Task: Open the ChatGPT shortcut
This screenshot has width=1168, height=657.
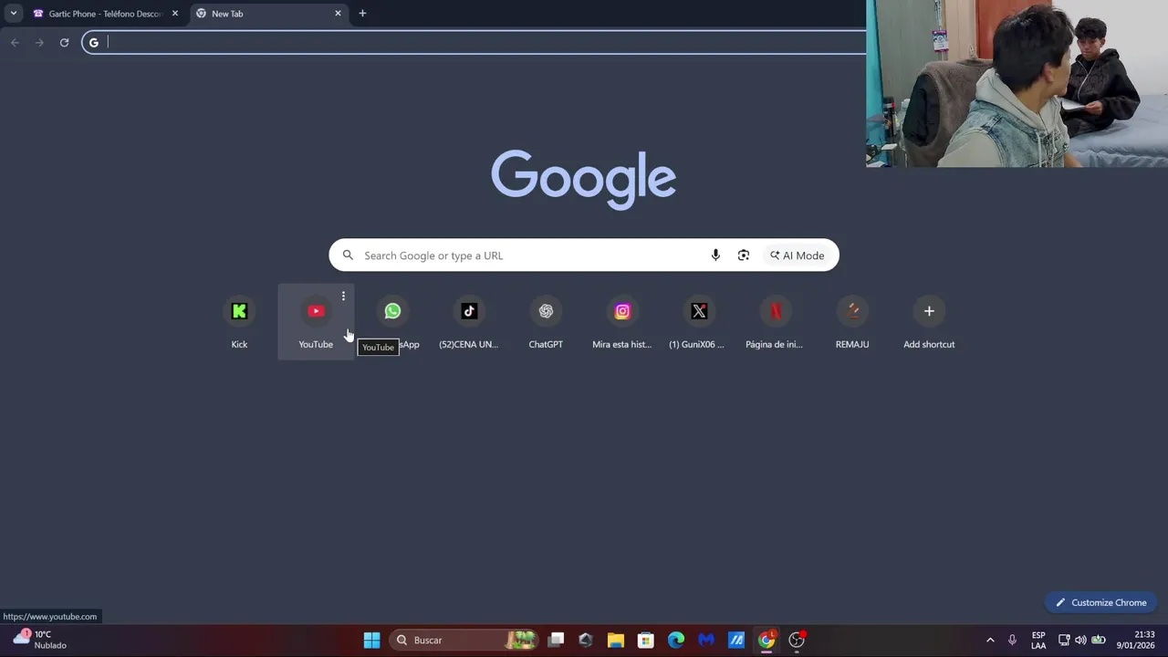Action: [x=546, y=321]
